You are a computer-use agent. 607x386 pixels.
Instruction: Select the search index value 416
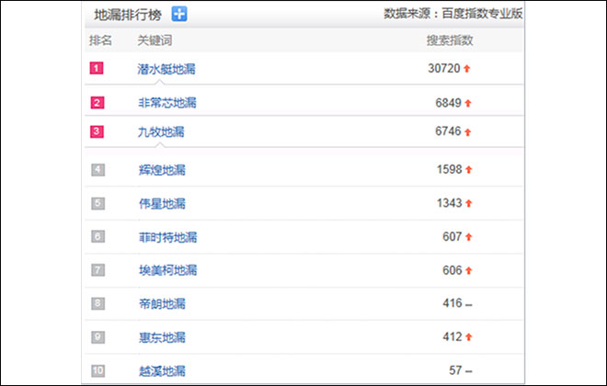(452, 303)
